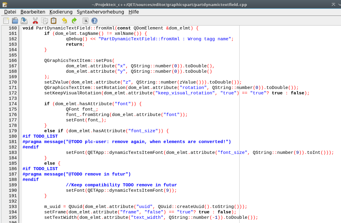Screen dimensions: 341x223
Task: Click the Copy icon in toolbar
Action: (45, 21)
